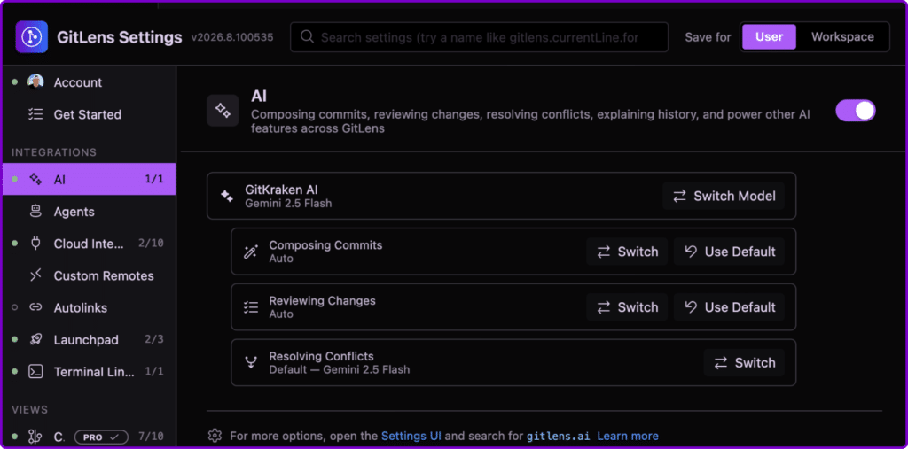Click the GitKraken AI sparkle icon
Screen dimensions: 908x449
pyautogui.click(x=226, y=196)
